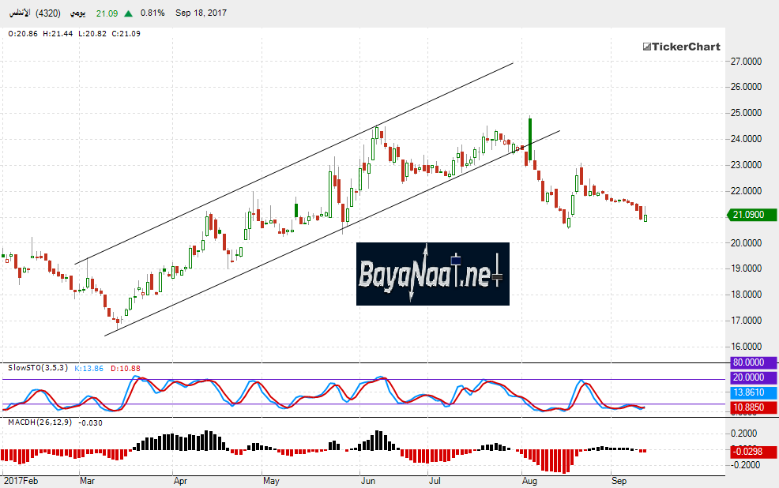
Task: Click the BayaNaat.net watermark logo
Action: 432,274
